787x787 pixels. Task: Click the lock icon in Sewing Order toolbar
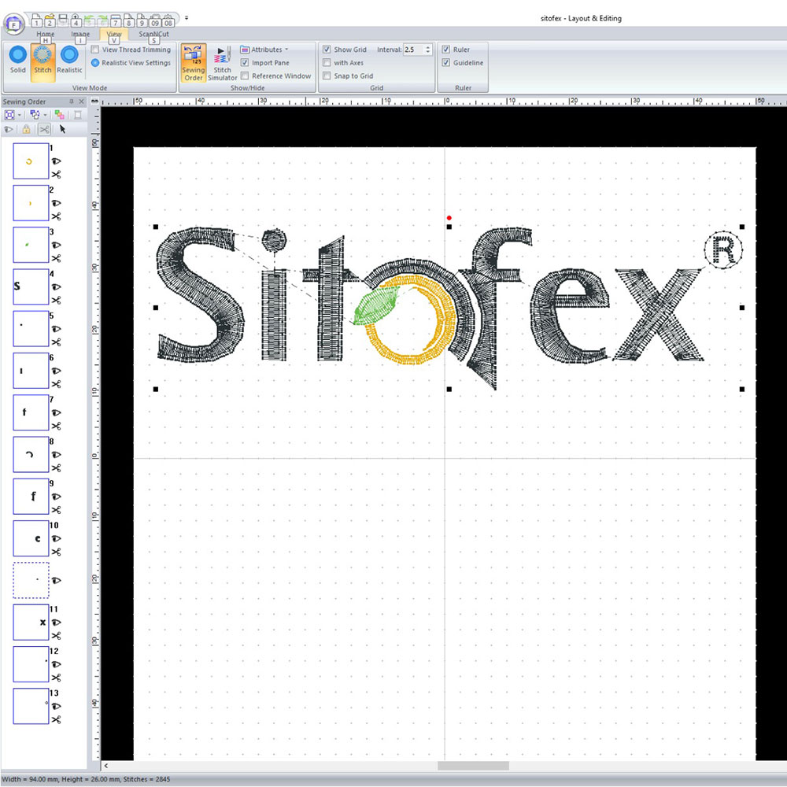[x=26, y=130]
